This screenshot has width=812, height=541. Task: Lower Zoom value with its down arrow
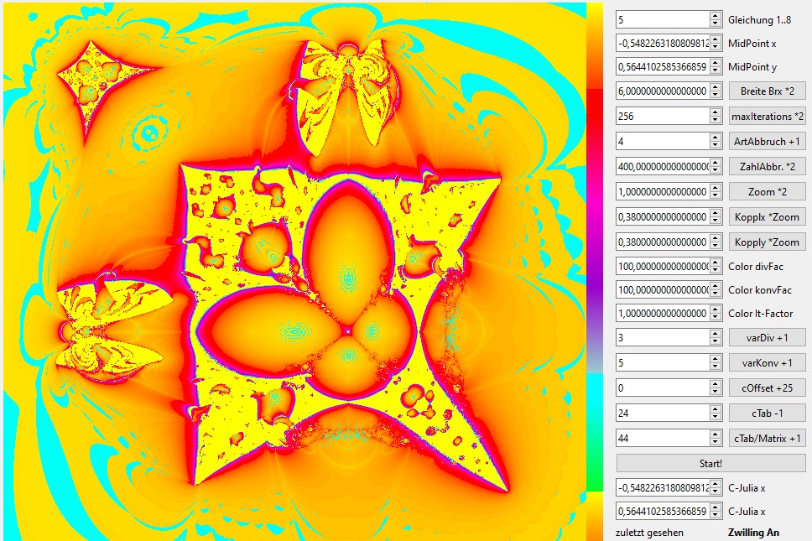coord(716,196)
